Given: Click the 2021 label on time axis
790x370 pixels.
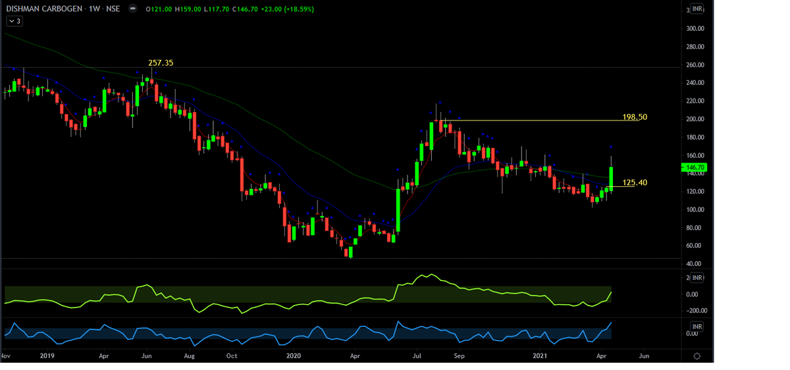Looking at the screenshot, I should 540,356.
